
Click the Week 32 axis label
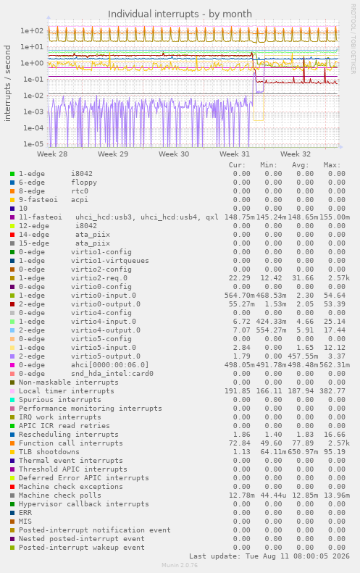[x=296, y=154]
